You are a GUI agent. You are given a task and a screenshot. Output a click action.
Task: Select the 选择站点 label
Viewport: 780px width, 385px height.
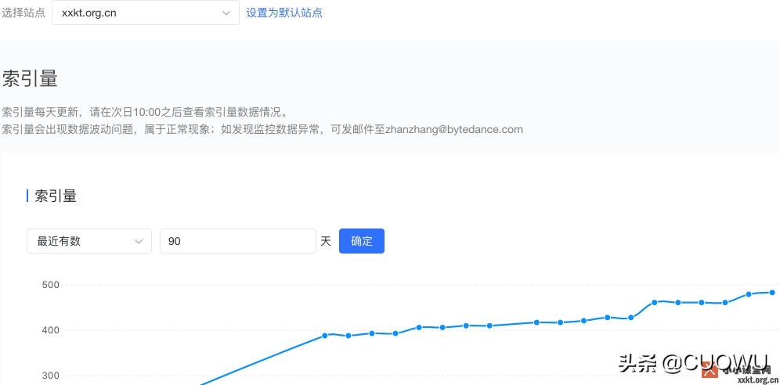coord(23,13)
